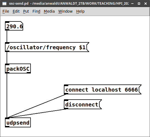Open the Media menu
Screen dimensions: 150x137
click(x=49, y=11)
